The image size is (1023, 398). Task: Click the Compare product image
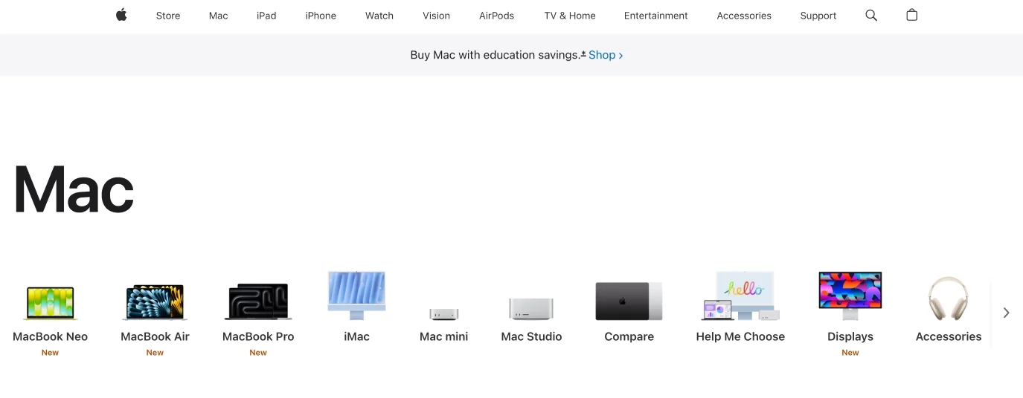tap(629, 301)
